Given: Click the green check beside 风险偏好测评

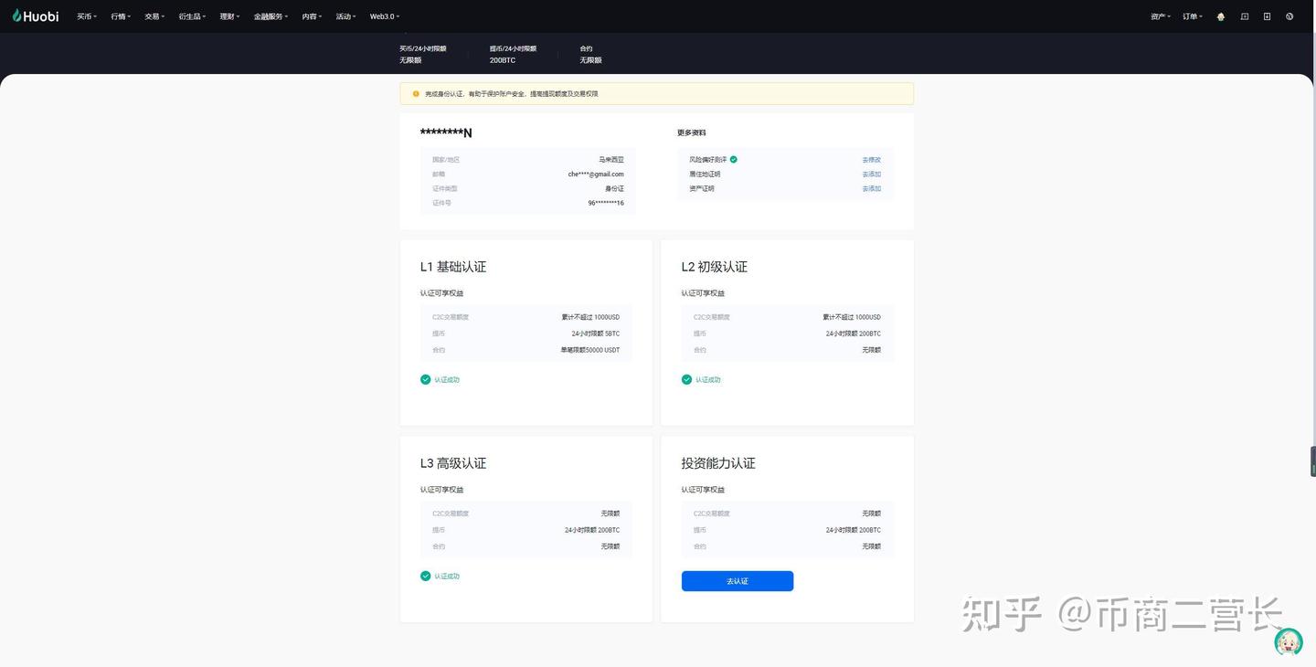Looking at the screenshot, I should point(734,159).
